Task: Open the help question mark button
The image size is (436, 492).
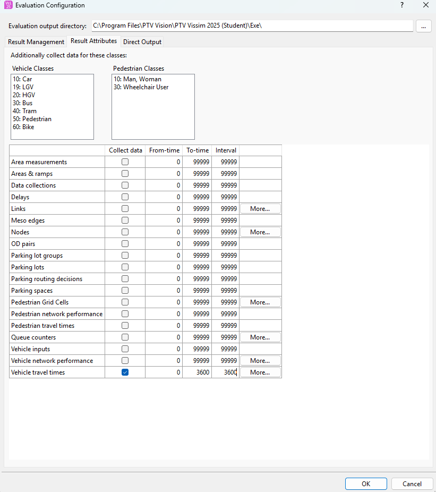Action: 402,5
